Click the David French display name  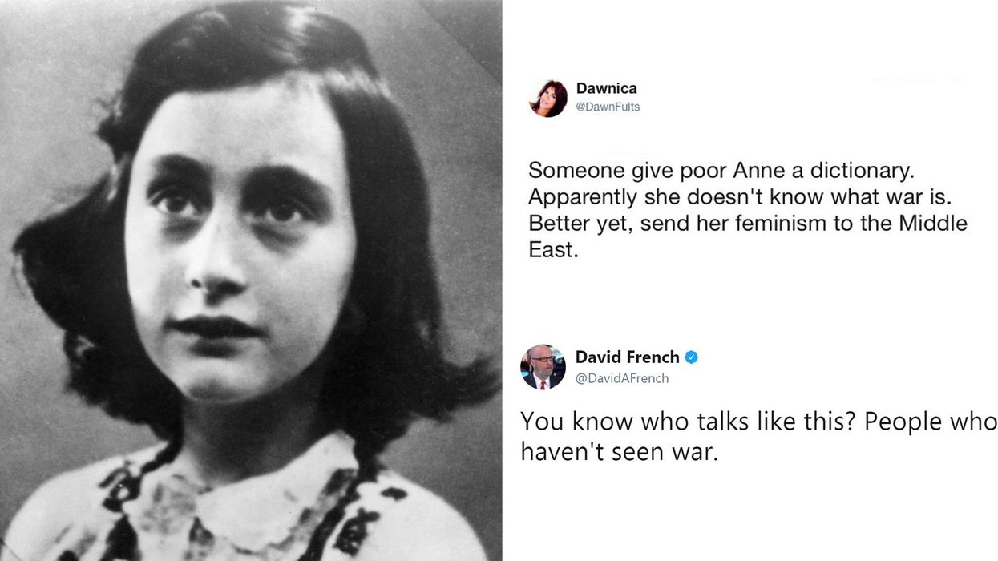pos(627,357)
